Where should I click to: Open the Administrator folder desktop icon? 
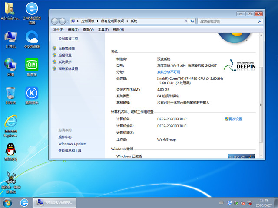pyautogui.click(x=10, y=11)
